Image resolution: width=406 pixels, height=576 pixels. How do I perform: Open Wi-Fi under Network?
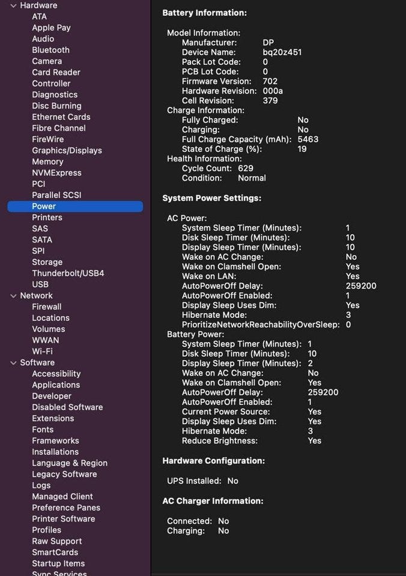(42, 352)
